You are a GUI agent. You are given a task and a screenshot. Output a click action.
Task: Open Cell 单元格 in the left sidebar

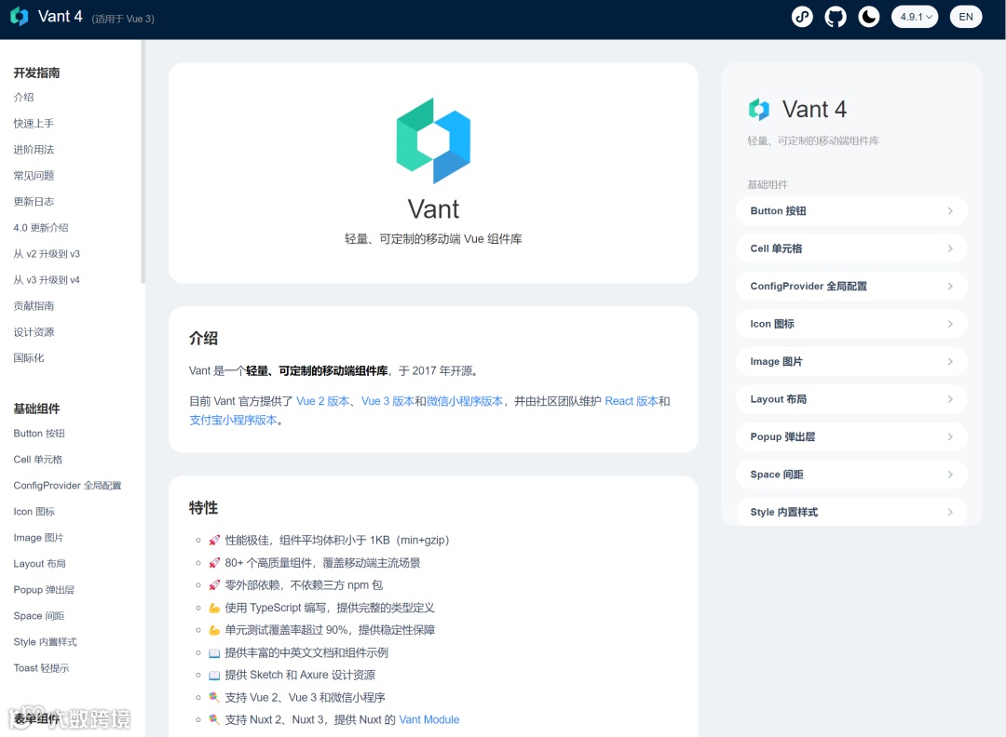point(38,460)
